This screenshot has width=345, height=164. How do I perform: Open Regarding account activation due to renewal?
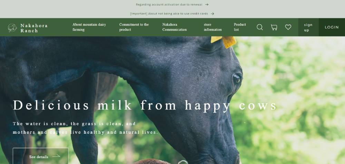[169, 4]
